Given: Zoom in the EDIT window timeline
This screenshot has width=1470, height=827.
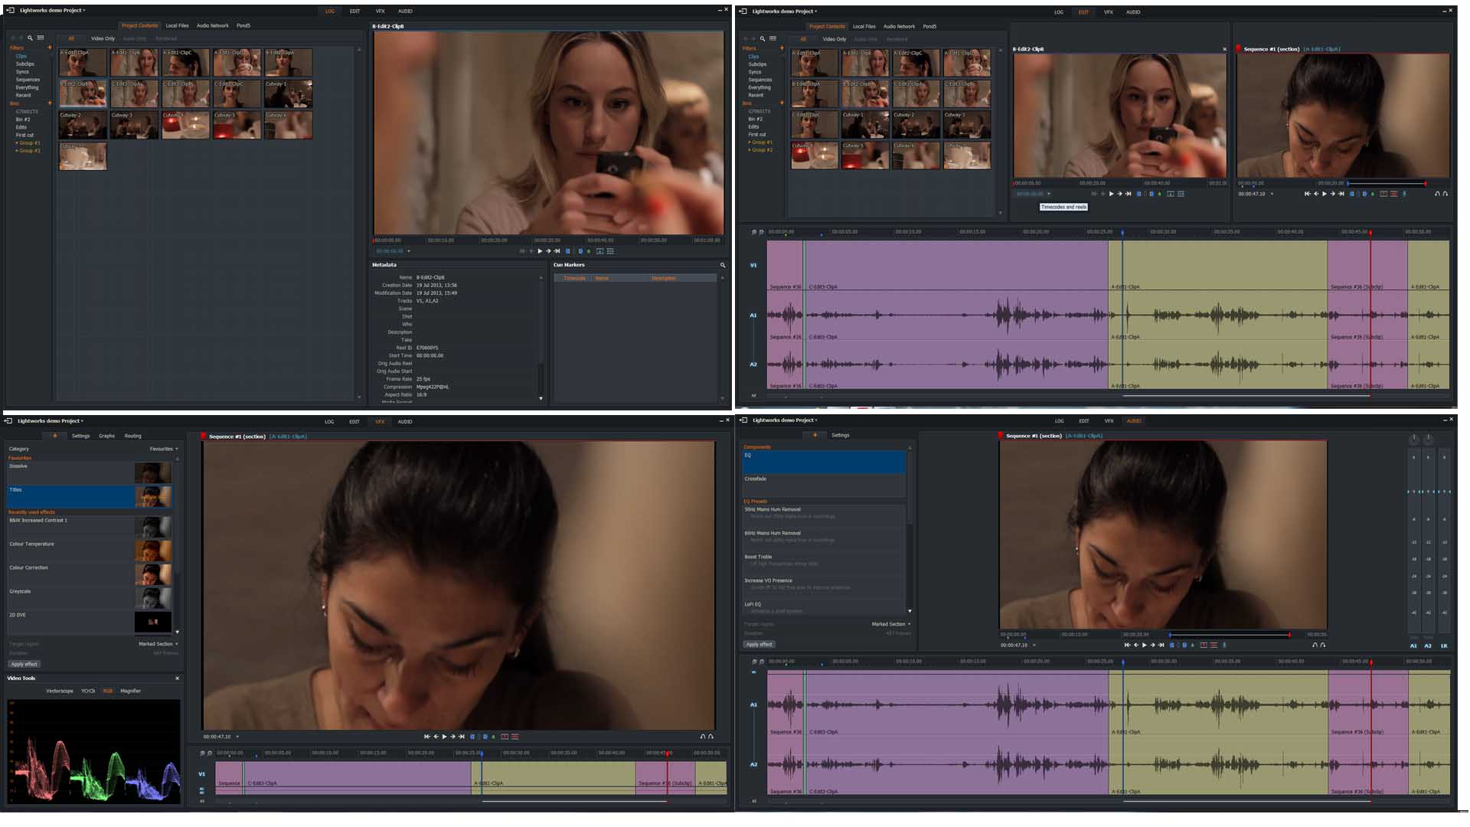Looking at the screenshot, I should 754,232.
